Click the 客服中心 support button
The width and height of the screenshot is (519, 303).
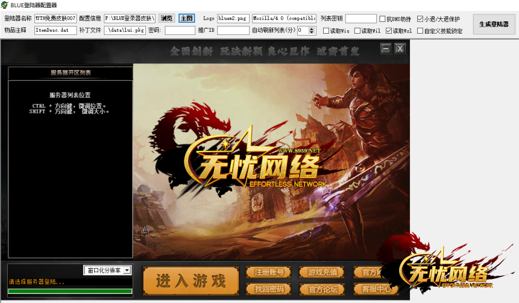click(376, 289)
